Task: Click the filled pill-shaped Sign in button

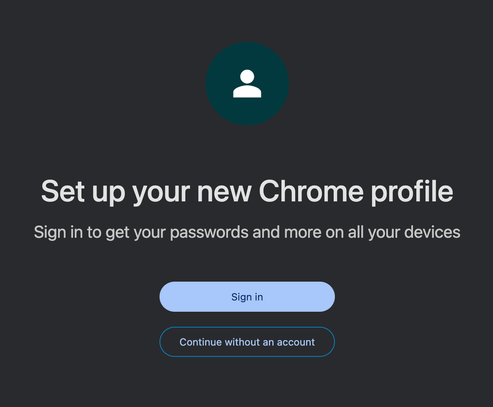Action: (x=247, y=296)
